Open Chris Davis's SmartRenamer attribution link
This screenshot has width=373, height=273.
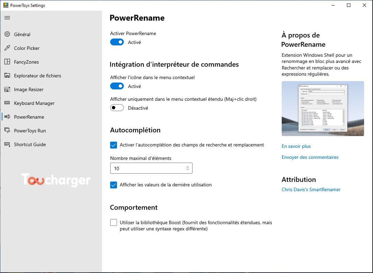[311, 189]
